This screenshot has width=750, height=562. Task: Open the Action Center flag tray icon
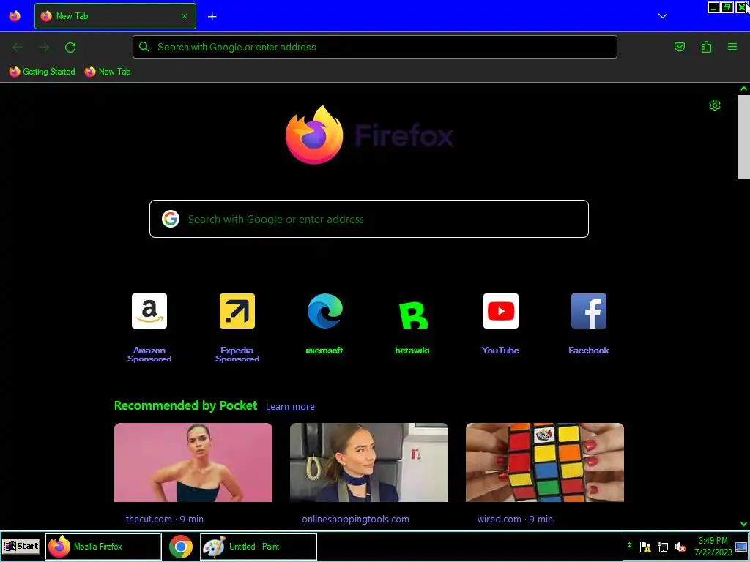(x=645, y=547)
